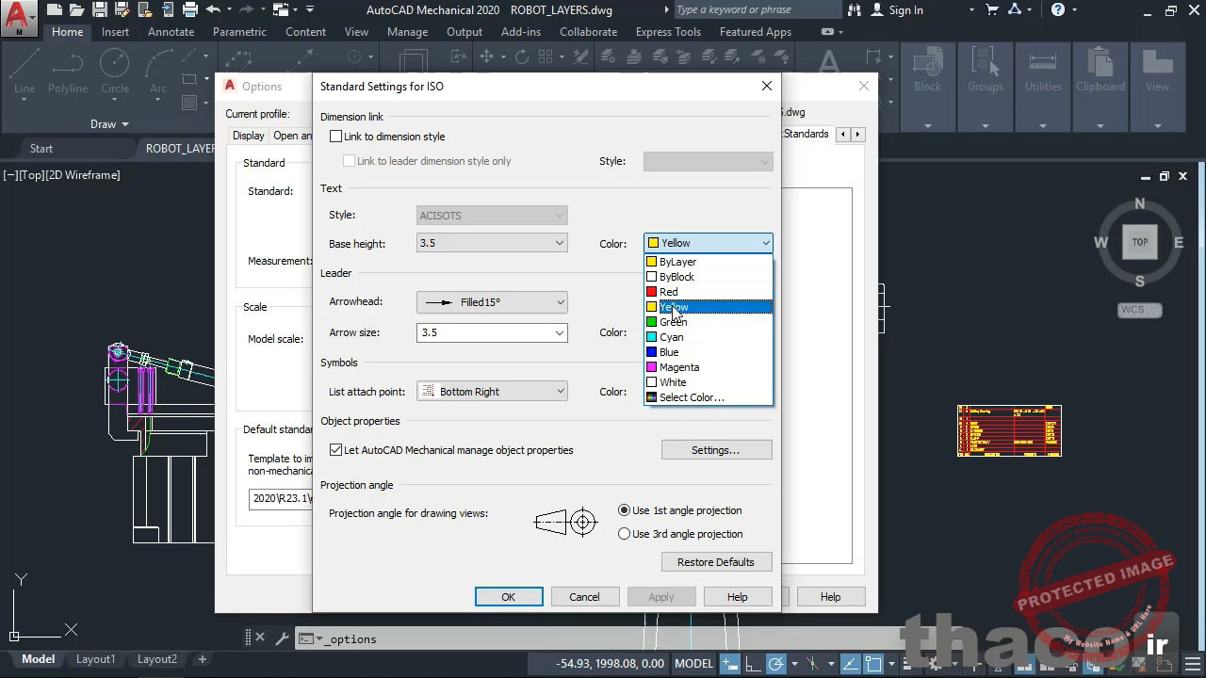Open the Base height dropdown
Screen dimensions: 1206x678
point(560,243)
